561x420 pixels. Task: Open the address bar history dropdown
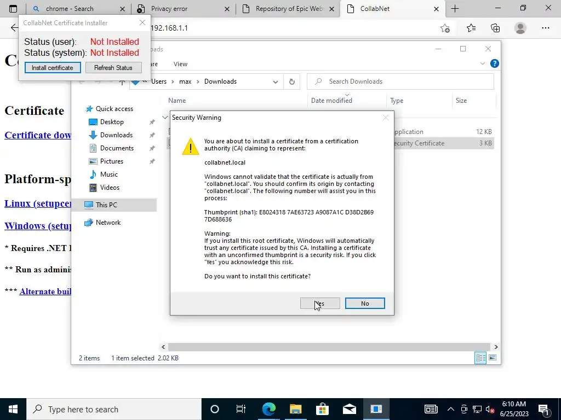point(275,81)
